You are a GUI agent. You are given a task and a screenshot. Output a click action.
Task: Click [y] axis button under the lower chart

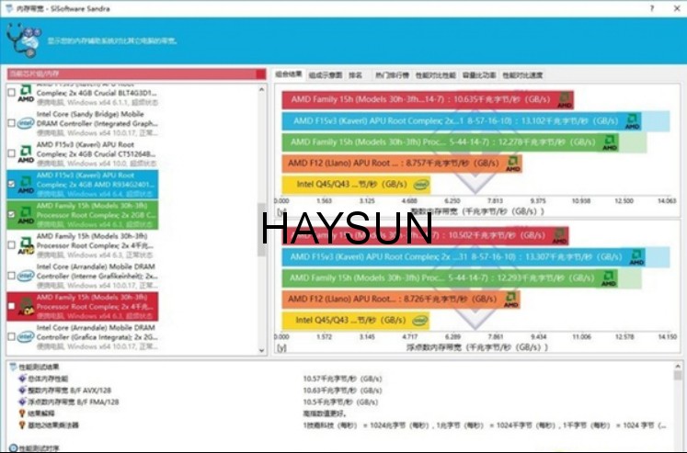[281, 348]
